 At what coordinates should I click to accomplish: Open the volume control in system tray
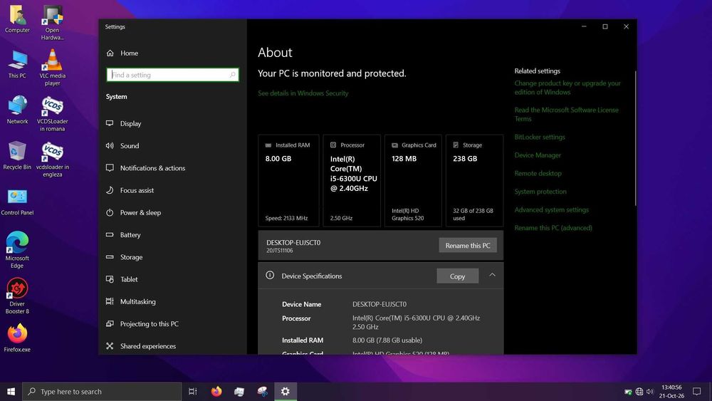pyautogui.click(x=650, y=392)
